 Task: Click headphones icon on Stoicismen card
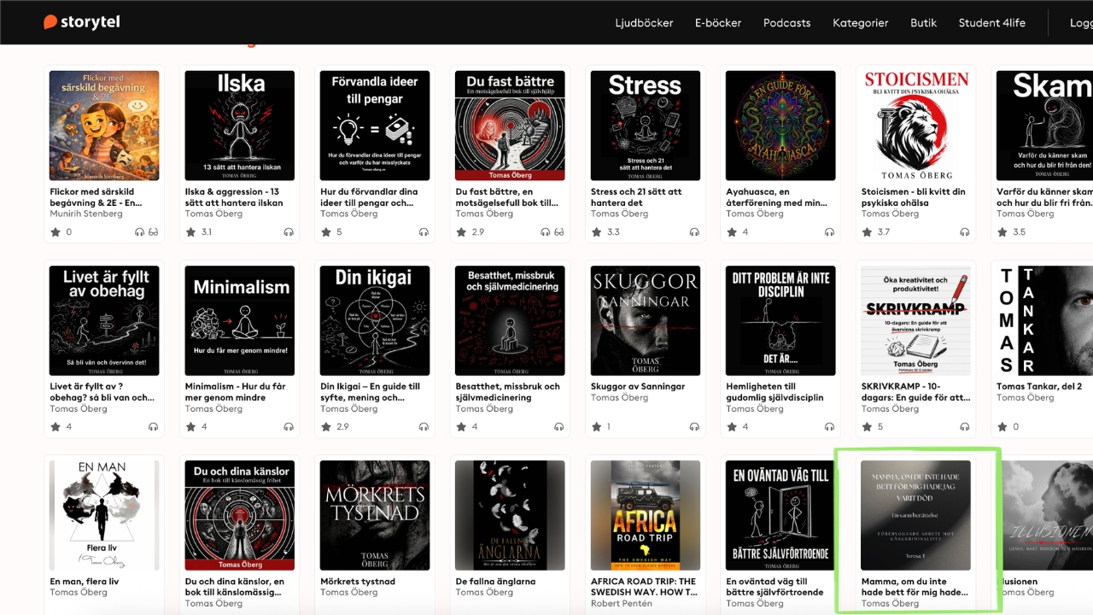coord(965,232)
